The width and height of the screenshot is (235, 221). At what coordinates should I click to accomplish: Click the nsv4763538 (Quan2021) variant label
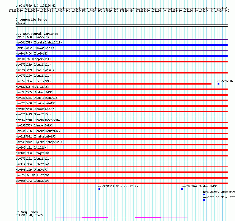click(32, 37)
